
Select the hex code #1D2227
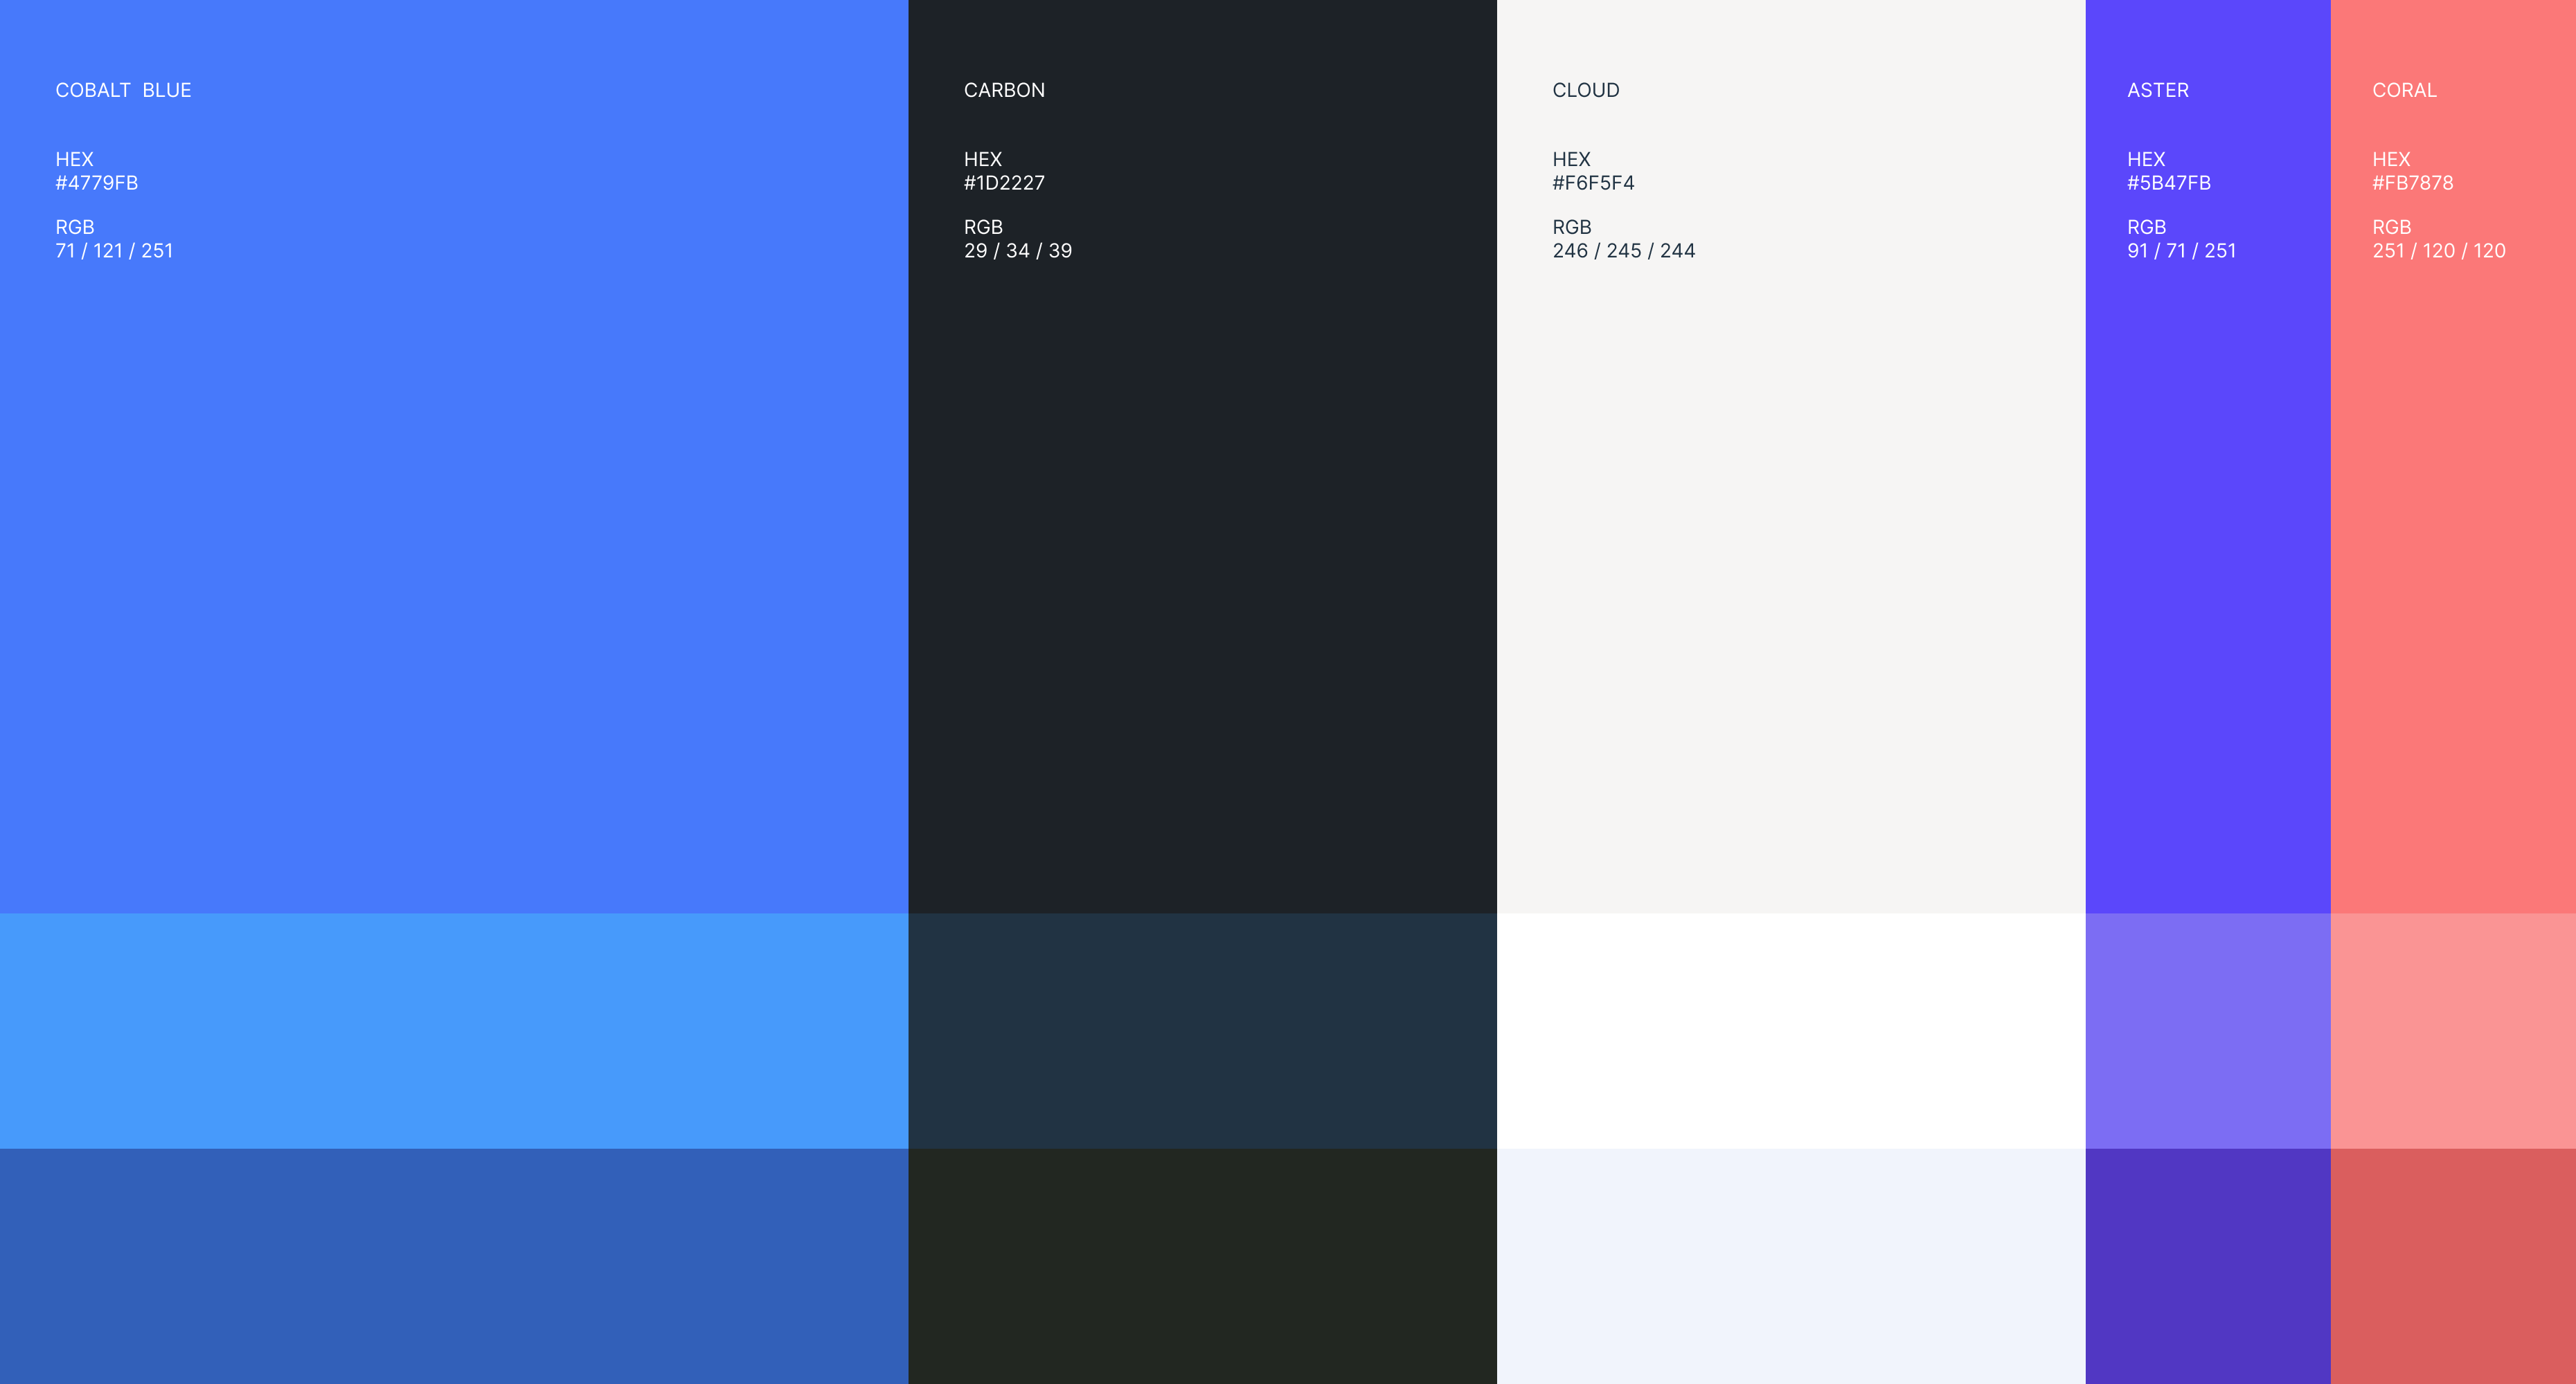pos(1005,183)
